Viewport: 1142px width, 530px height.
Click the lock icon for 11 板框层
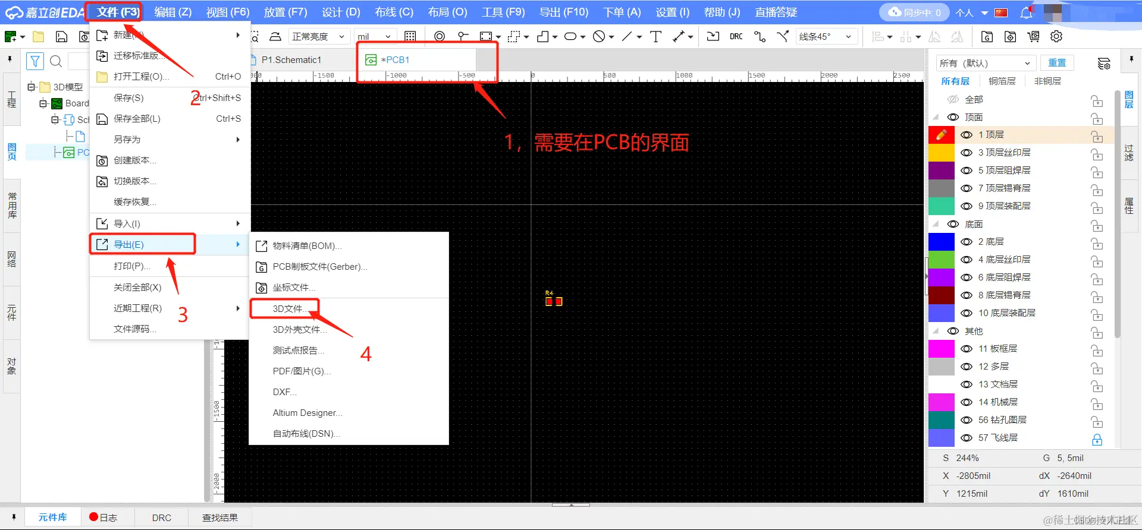(1097, 350)
